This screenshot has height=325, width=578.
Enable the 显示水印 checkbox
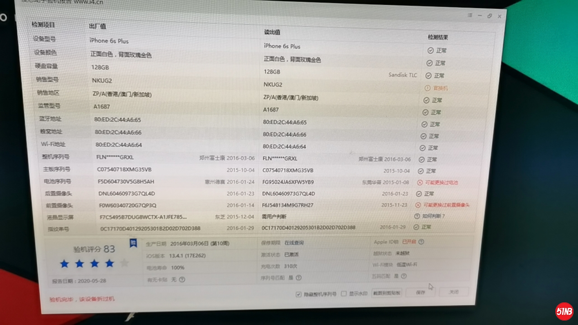(x=344, y=294)
